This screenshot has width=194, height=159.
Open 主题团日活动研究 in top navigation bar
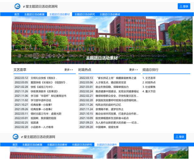(85, 14)
